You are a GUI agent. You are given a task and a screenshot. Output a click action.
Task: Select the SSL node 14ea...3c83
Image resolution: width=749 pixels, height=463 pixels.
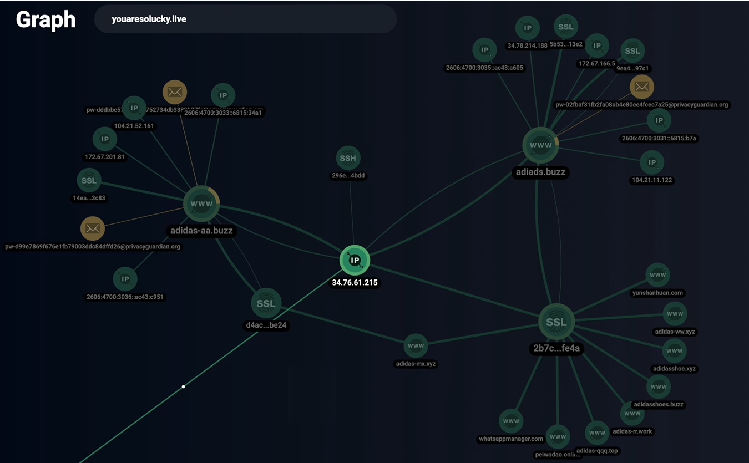(x=89, y=180)
